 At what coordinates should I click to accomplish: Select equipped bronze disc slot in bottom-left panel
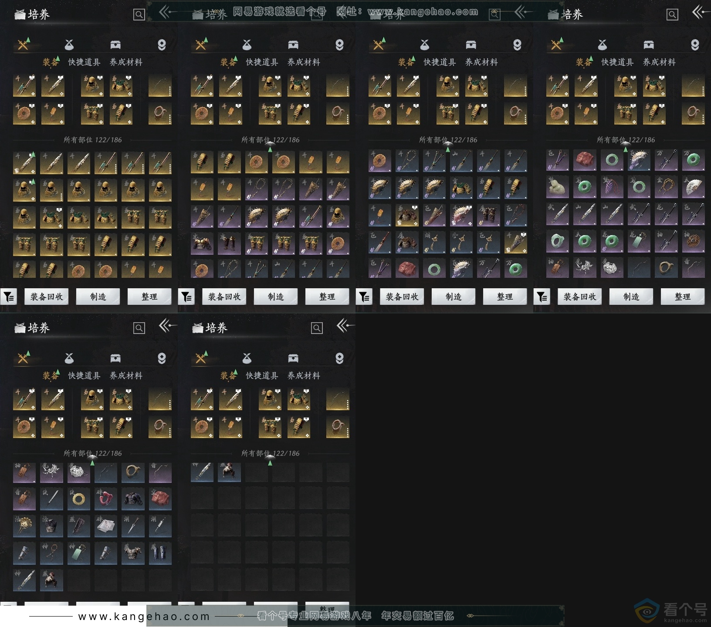24,427
